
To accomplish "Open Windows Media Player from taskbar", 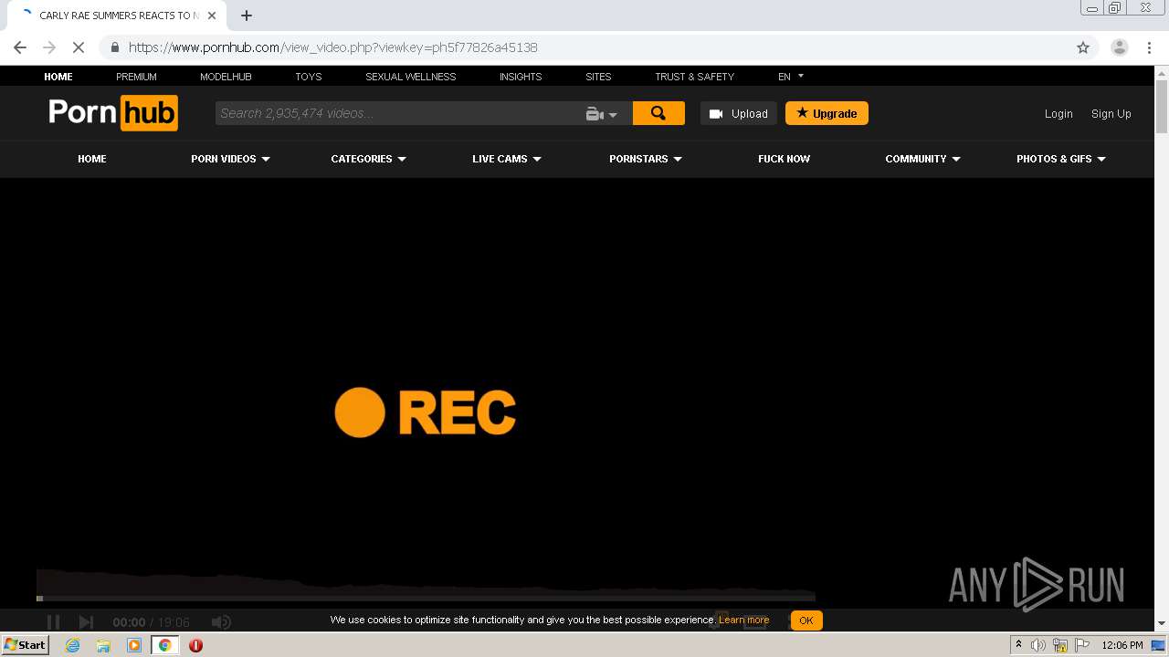I will 134,645.
